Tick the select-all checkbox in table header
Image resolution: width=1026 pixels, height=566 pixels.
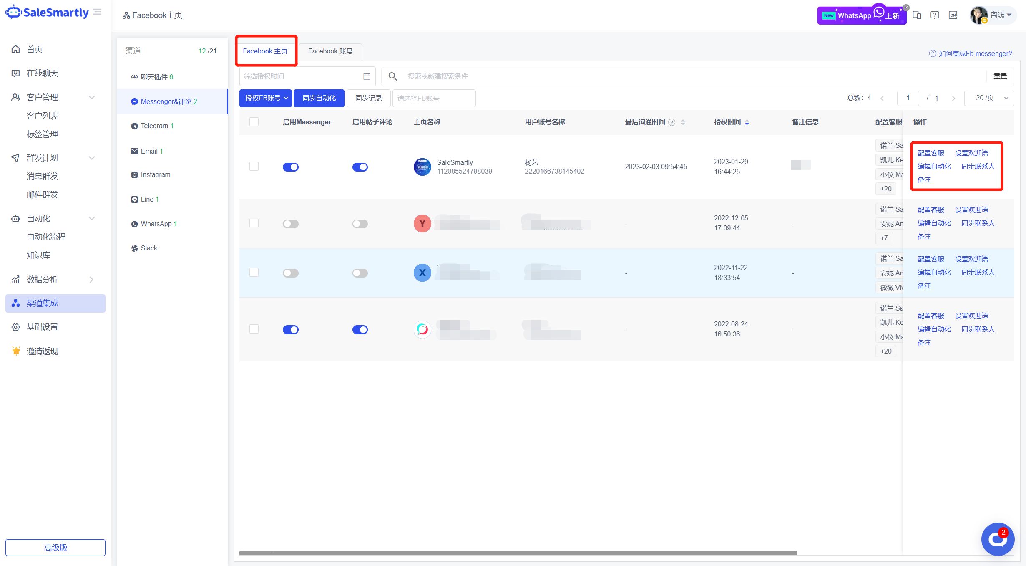[x=254, y=122]
